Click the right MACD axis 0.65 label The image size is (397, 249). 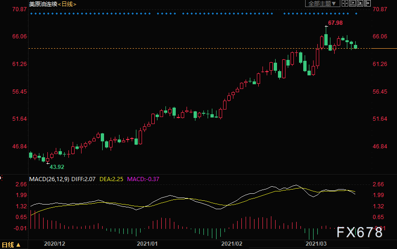[378, 217]
